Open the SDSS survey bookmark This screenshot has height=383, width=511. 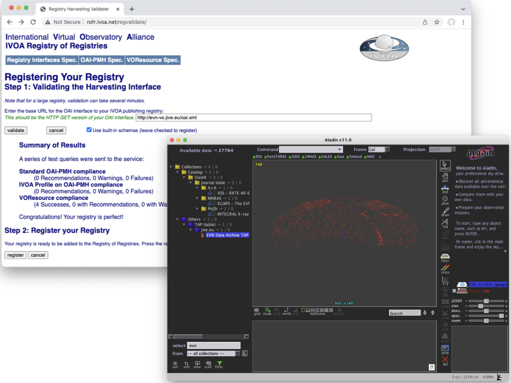(x=294, y=157)
